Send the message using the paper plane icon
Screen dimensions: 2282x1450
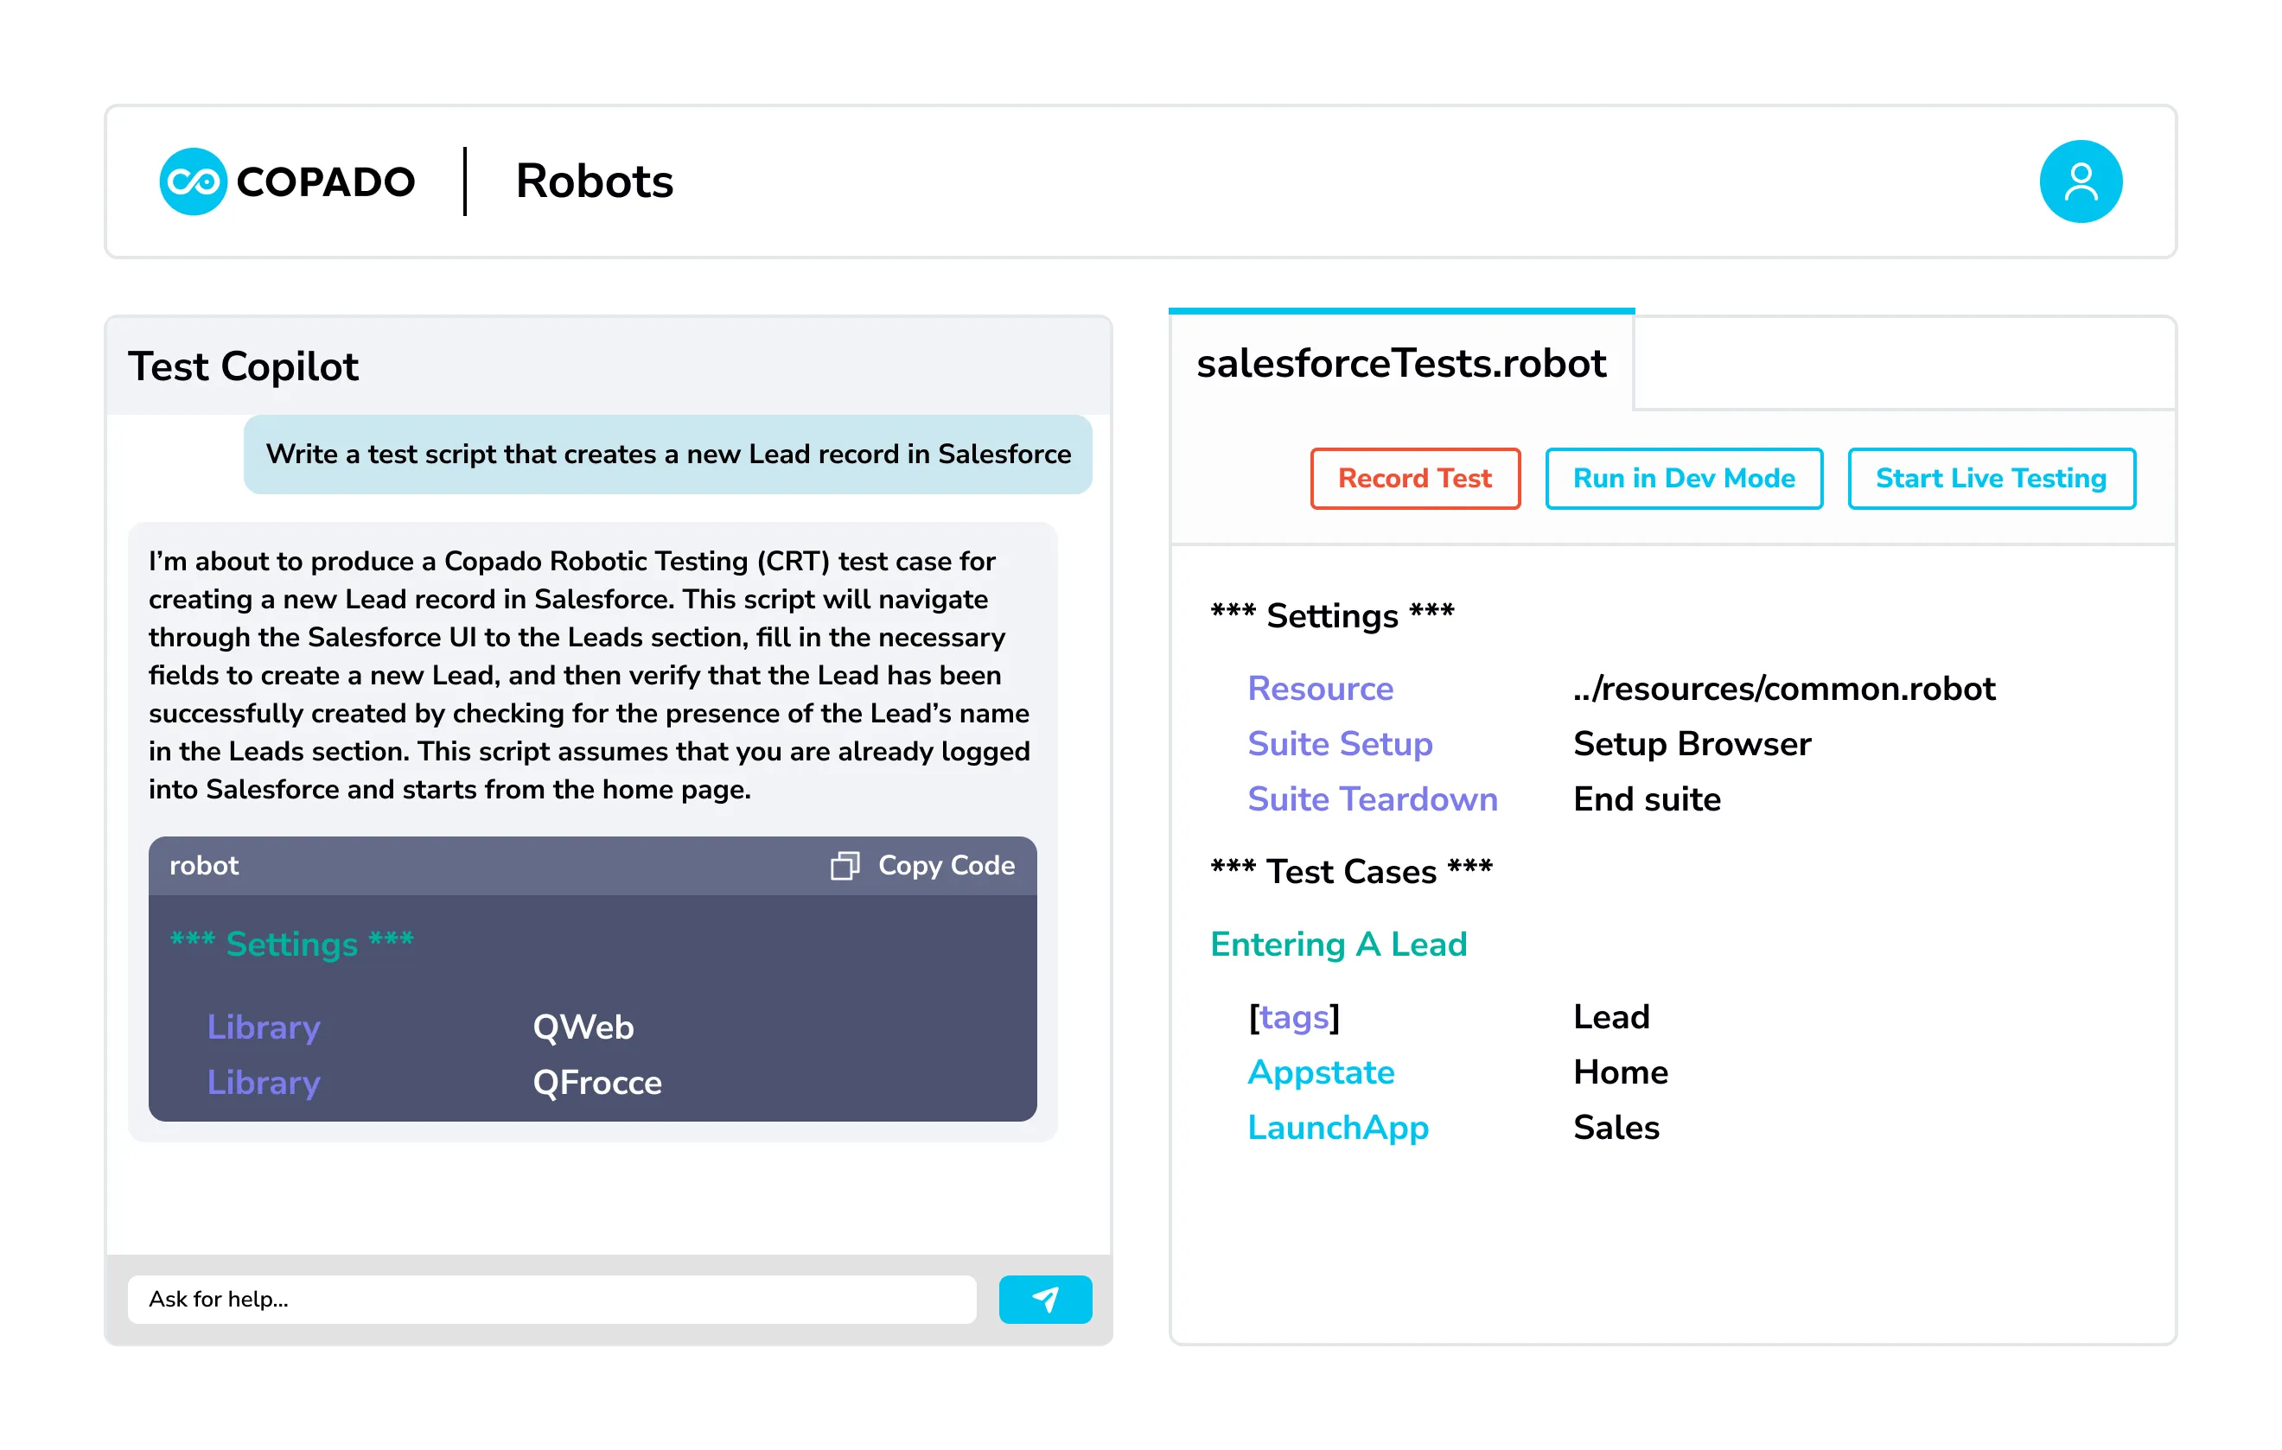click(1045, 1300)
